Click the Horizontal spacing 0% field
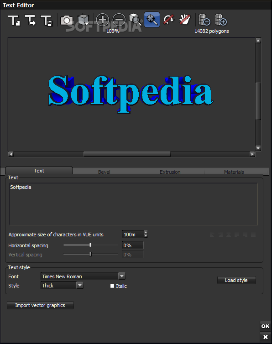The height and width of the screenshot is (344, 272). (133, 245)
